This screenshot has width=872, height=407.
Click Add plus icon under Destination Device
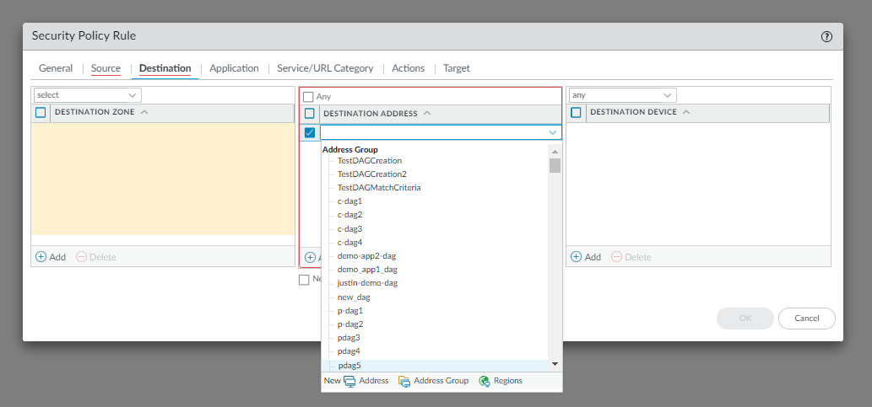(x=577, y=257)
